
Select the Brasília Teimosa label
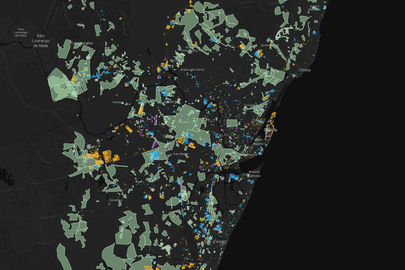click(254, 173)
